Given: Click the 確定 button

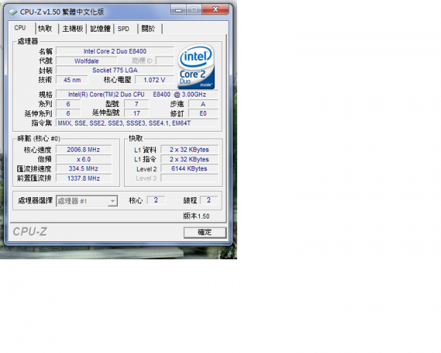Looking at the screenshot, I should (205, 232).
